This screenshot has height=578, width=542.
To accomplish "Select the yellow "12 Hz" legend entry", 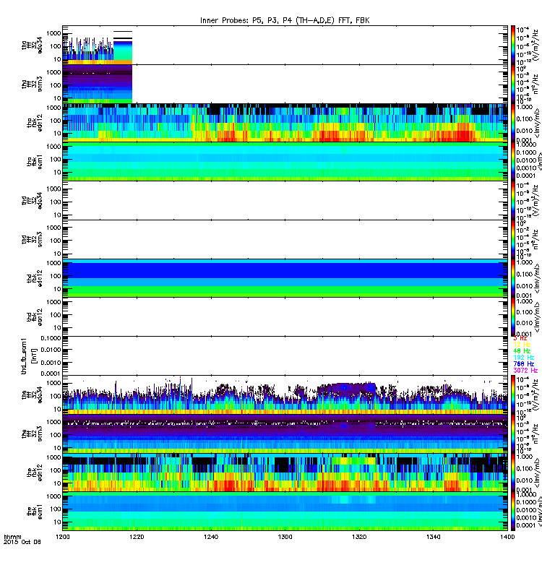I will (x=522, y=345).
